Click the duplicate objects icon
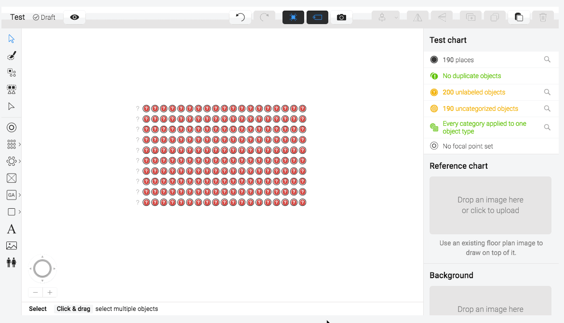564x323 pixels. (471, 17)
